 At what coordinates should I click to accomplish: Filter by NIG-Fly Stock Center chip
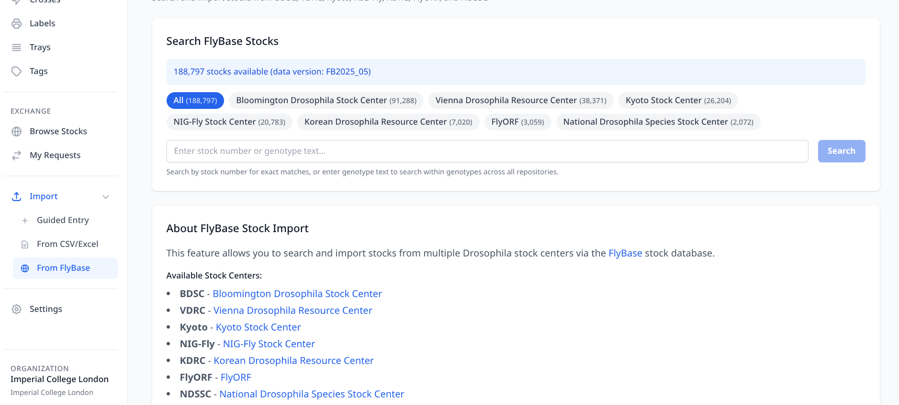(x=229, y=122)
